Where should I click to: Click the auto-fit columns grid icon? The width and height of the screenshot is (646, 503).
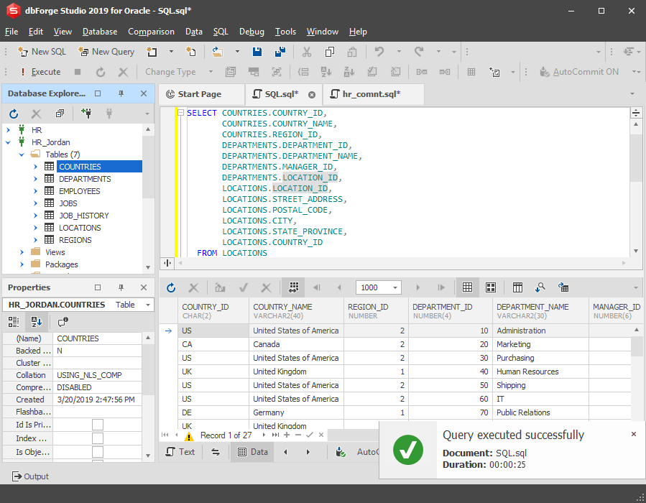point(293,287)
